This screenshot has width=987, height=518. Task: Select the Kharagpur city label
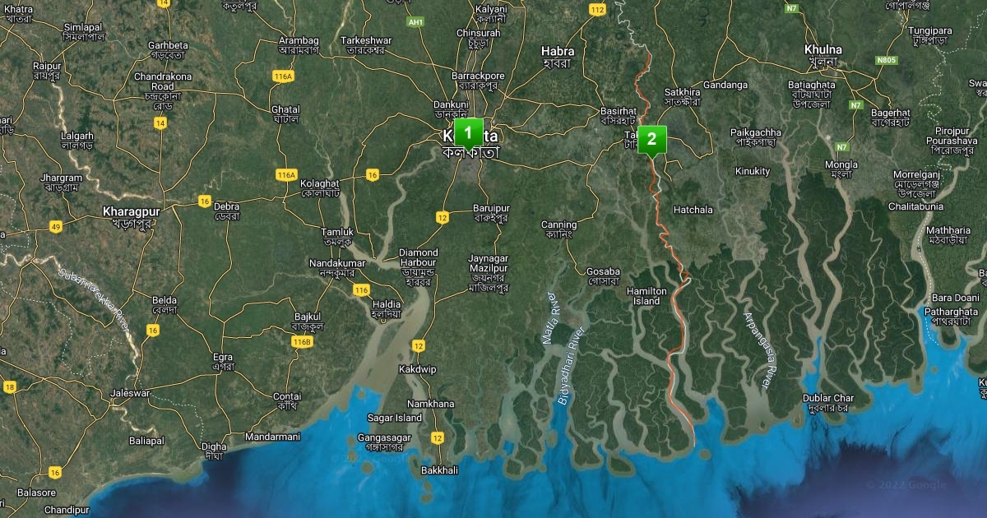129,211
